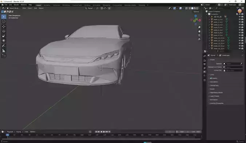This screenshot has height=143, width=246.
Task: Hide mesh_2_2 with its eye icon
Action: (x=239, y=19)
